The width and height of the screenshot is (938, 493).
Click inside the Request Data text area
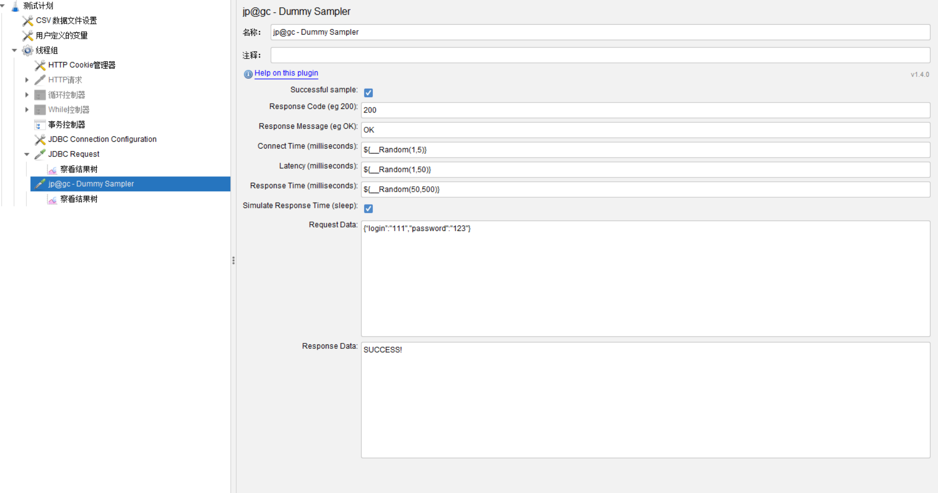point(645,278)
